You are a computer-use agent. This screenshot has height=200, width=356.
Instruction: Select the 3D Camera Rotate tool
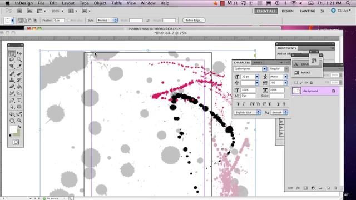pos(19,114)
